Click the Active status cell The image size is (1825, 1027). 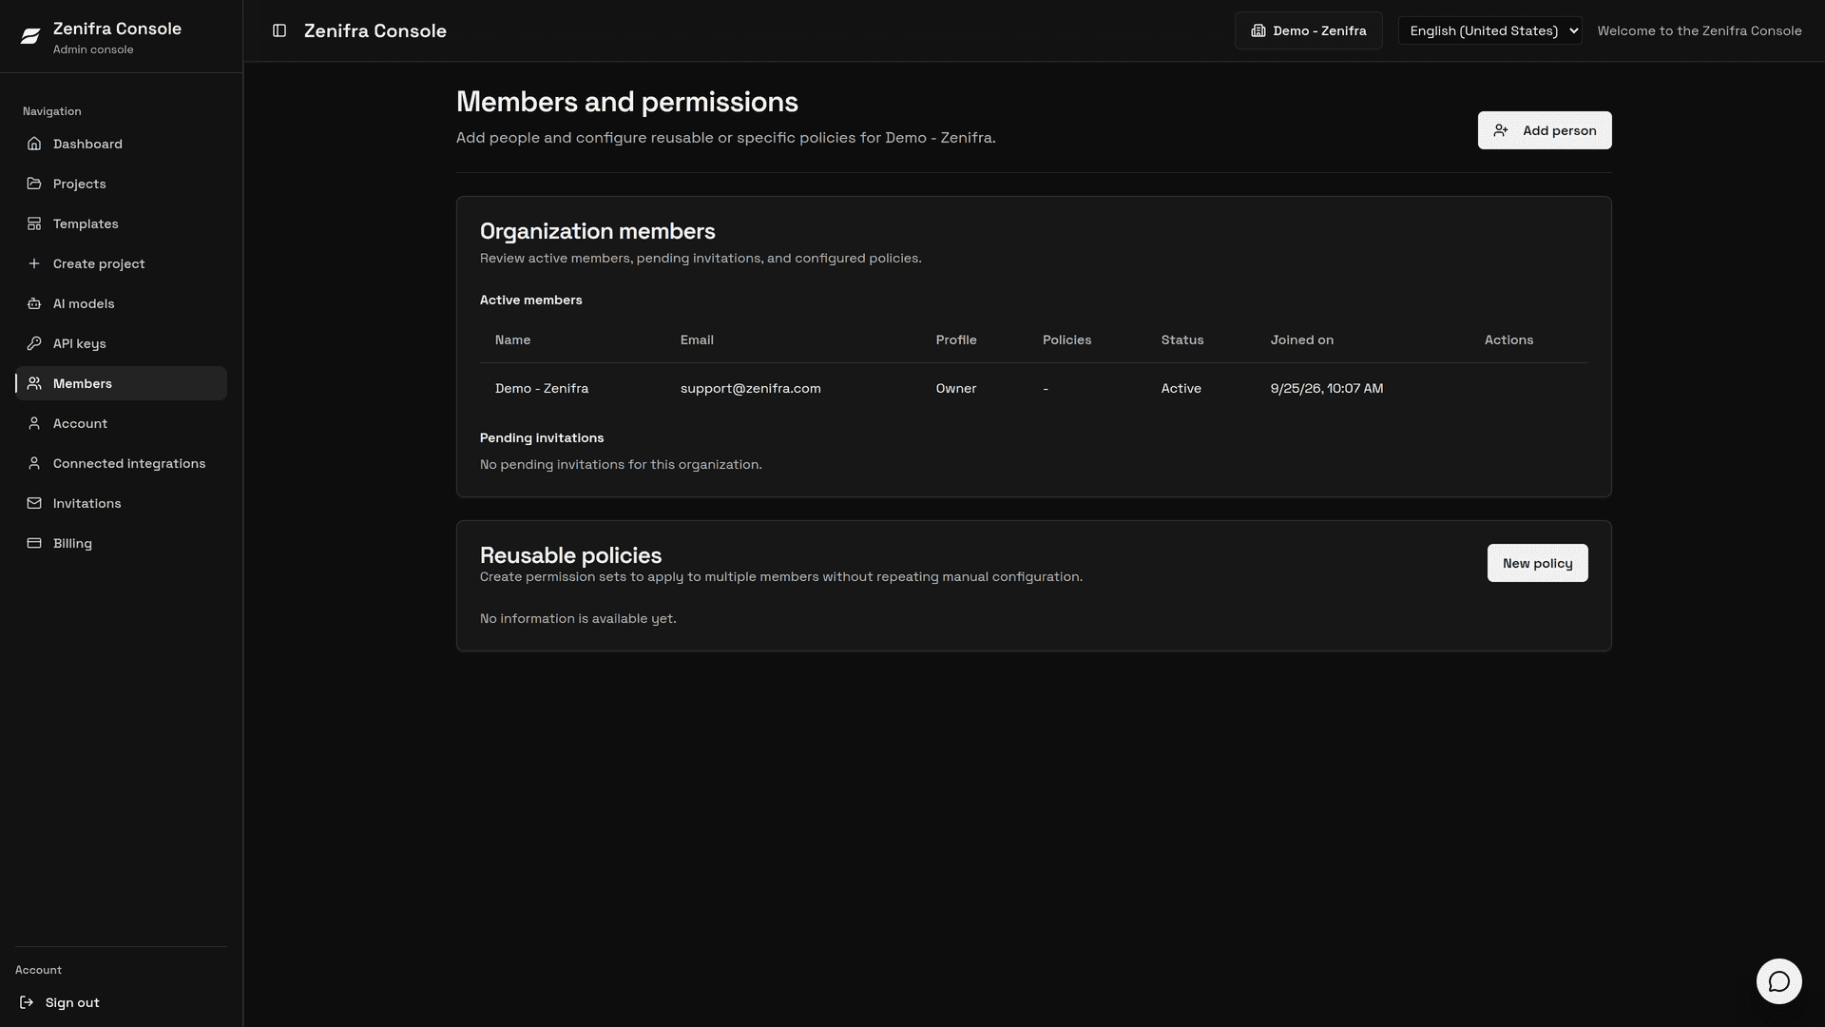(x=1181, y=388)
